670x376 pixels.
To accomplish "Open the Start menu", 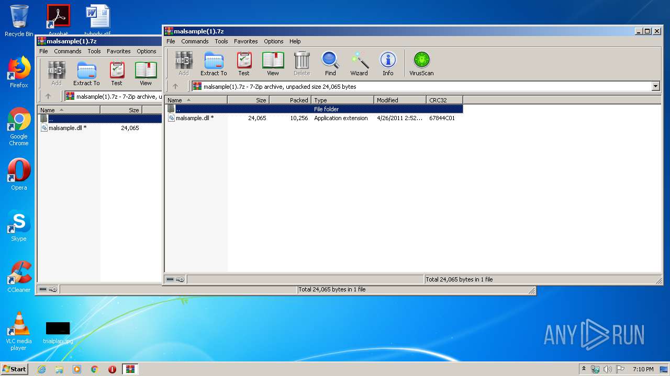I will pos(15,369).
